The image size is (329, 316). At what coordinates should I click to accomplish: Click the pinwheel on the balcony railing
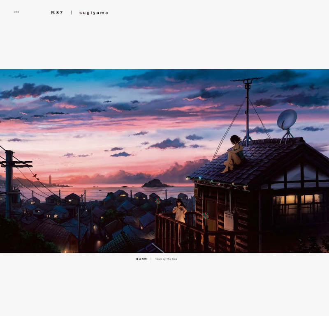pos(158,201)
